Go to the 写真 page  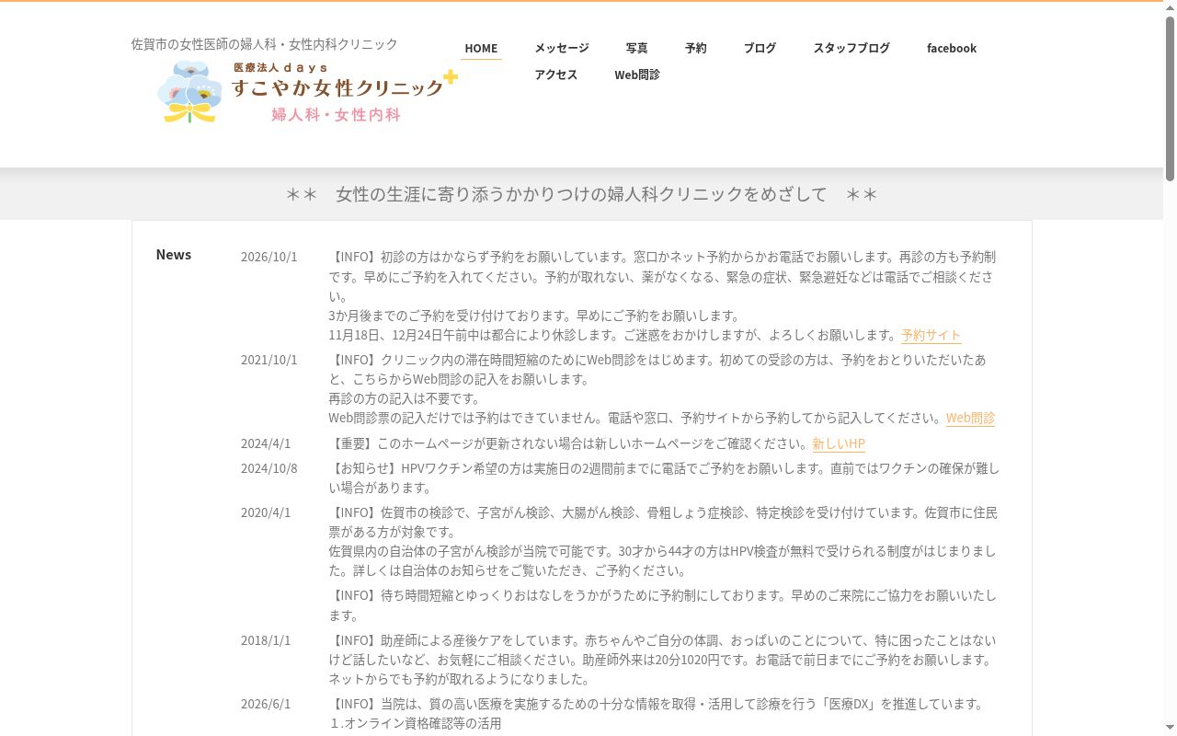click(x=636, y=48)
